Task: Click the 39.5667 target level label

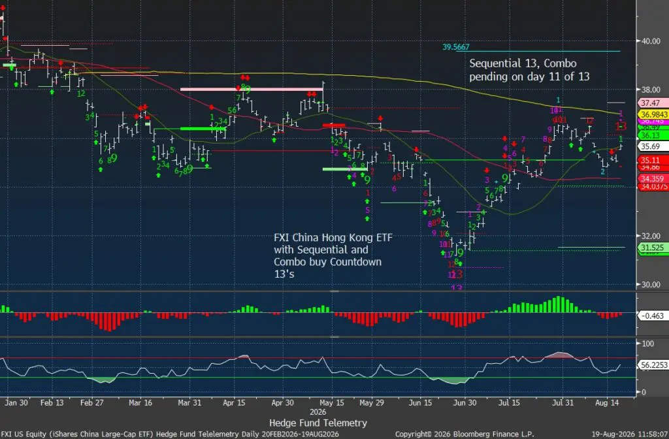Action: 455,47
